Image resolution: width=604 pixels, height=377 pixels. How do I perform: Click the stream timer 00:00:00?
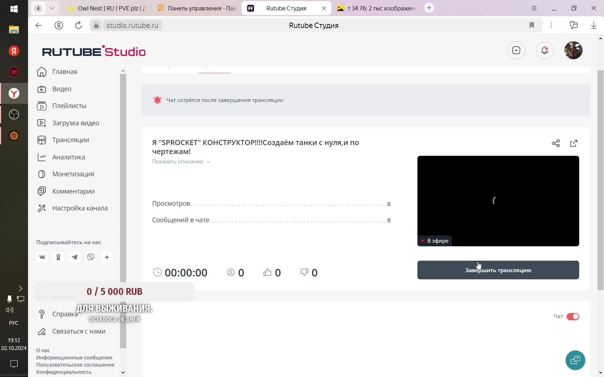tap(186, 273)
